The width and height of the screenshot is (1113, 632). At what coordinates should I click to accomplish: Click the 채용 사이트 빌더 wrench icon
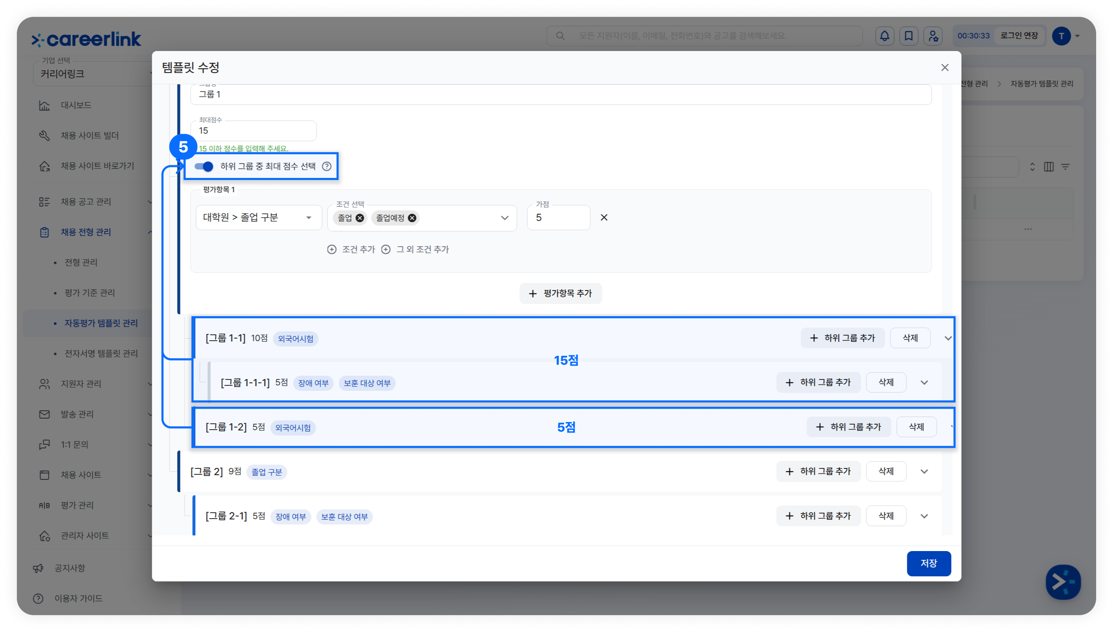pyautogui.click(x=44, y=136)
